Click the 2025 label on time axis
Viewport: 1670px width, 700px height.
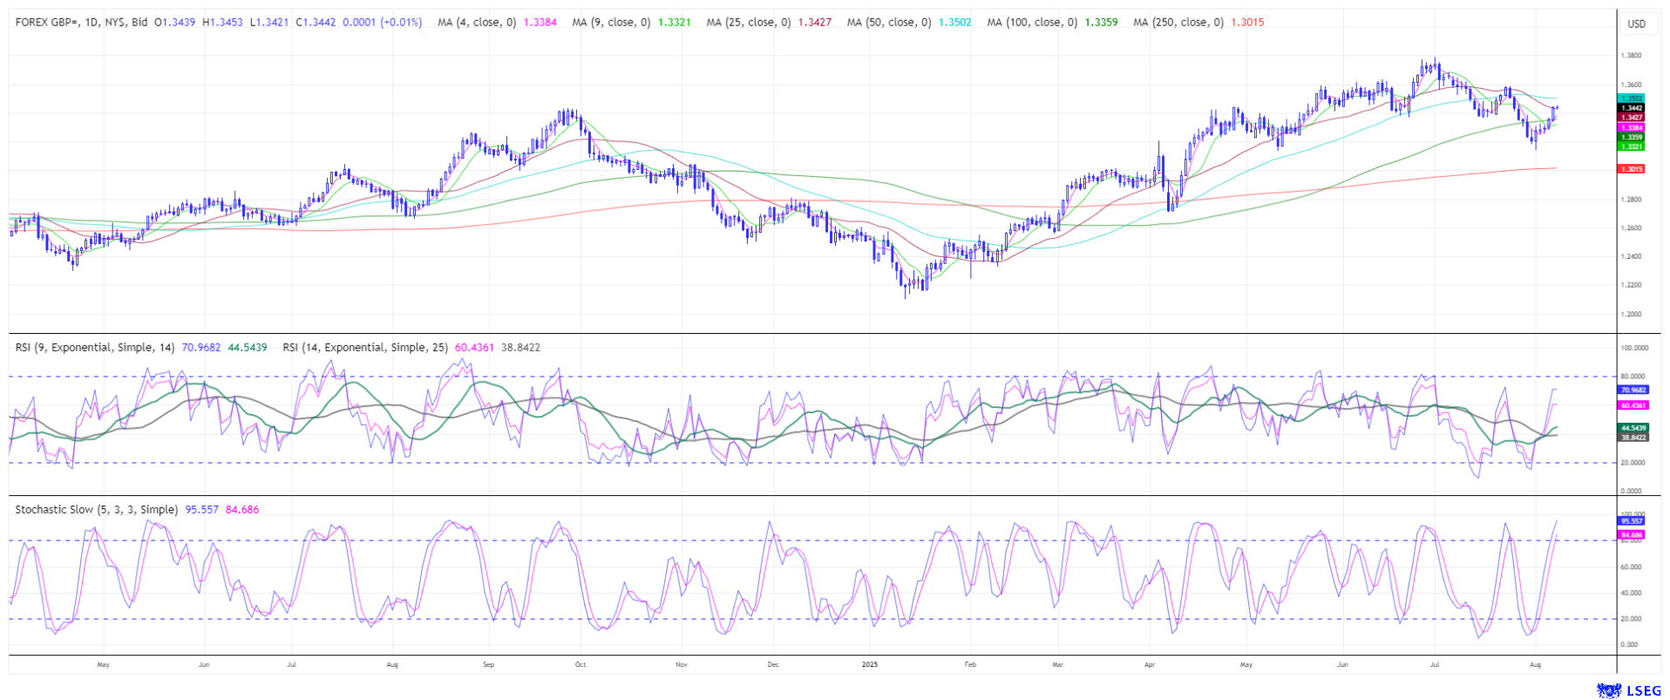869,664
